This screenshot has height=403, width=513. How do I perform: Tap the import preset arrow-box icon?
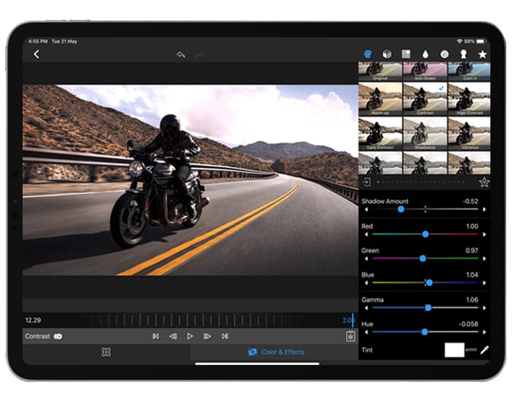[367, 182]
